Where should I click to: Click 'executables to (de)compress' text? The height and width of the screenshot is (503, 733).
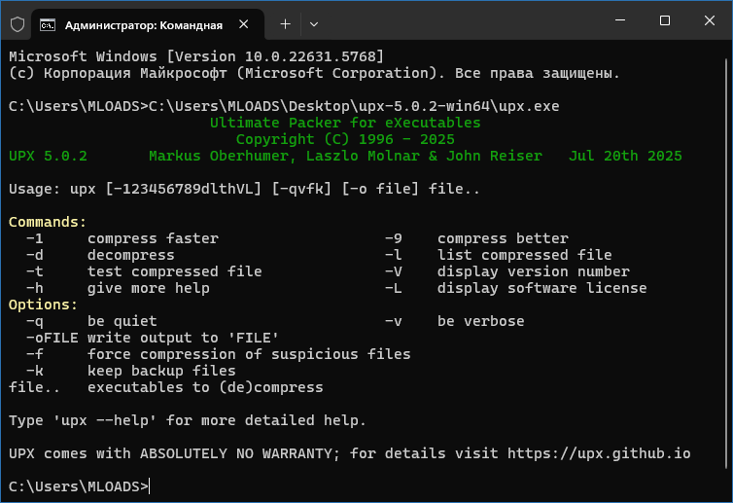coord(205,387)
